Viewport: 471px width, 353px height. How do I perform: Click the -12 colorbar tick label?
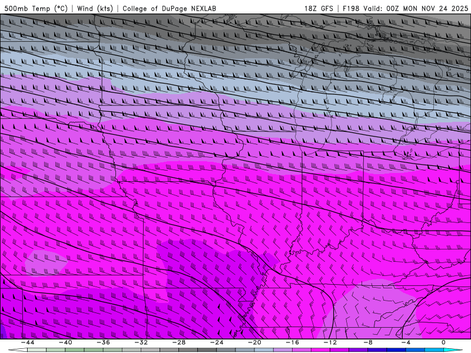coord(330,342)
